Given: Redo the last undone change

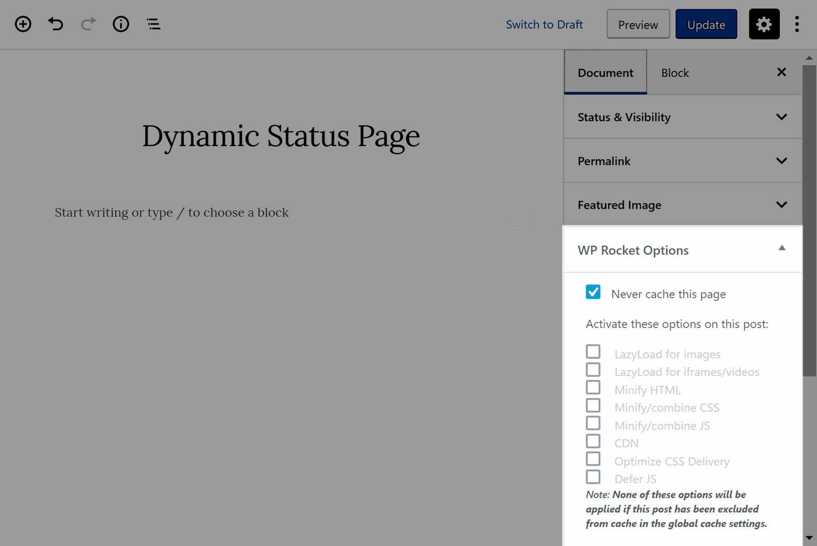Looking at the screenshot, I should coord(89,24).
